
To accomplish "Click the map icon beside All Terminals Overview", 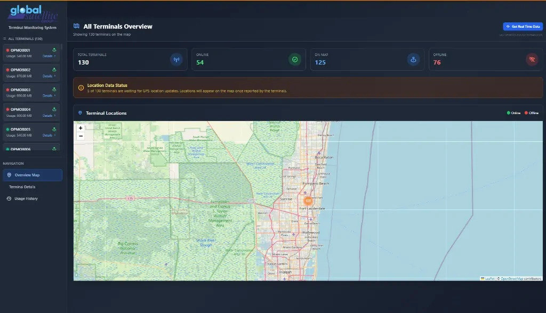I will pos(76,26).
